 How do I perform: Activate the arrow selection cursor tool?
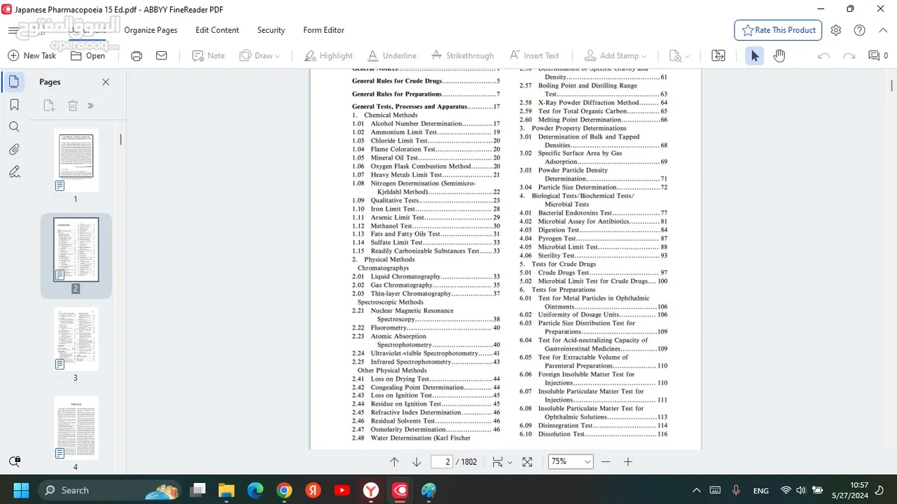[x=754, y=56]
